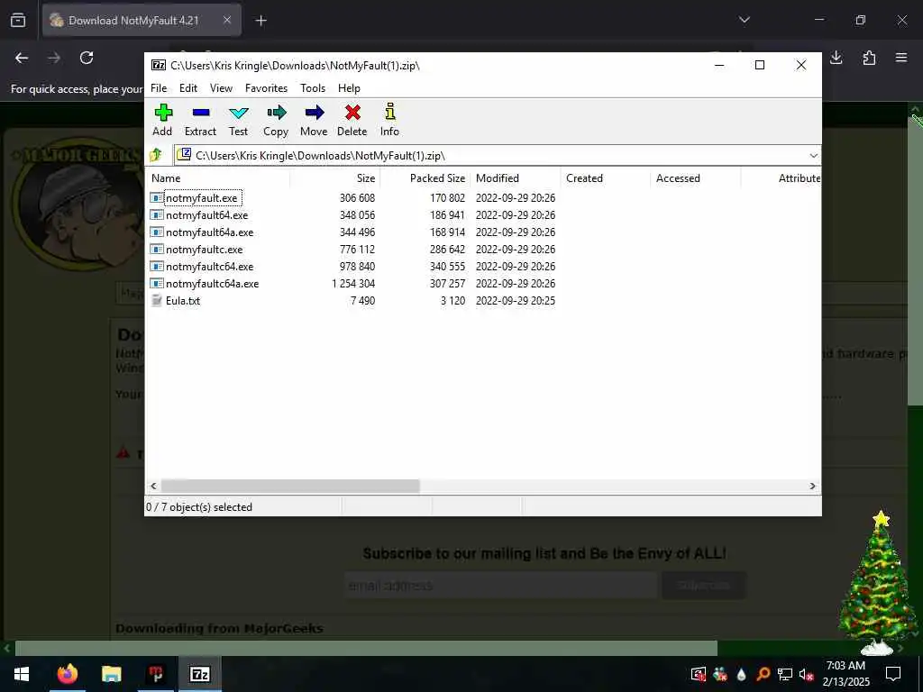Viewport: 923px width, 692px height.
Task: Select the notmyfaultc64a.exe file icon
Action: [x=157, y=283]
